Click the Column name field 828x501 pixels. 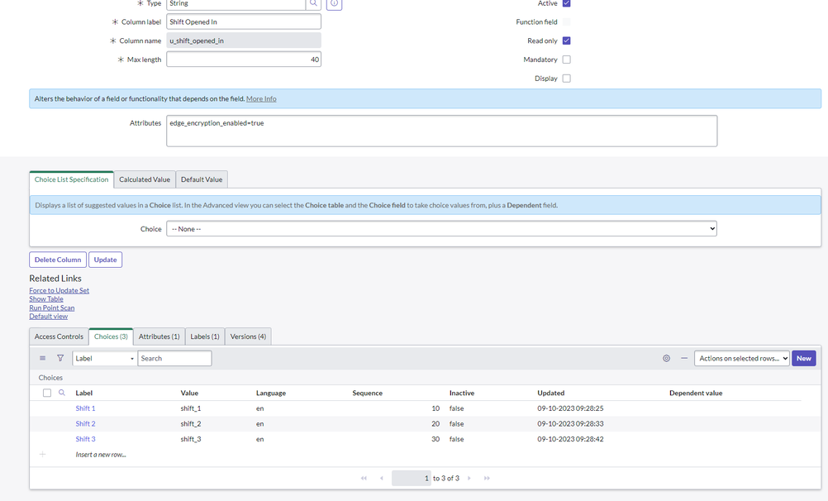244,41
